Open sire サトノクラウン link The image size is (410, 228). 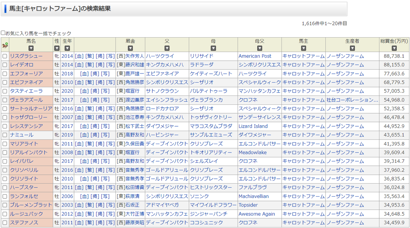(162, 91)
